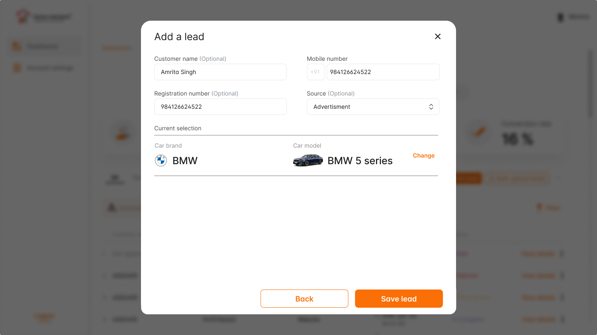The height and width of the screenshot is (335, 597).
Task: Go back with the Back button
Action: click(304, 299)
